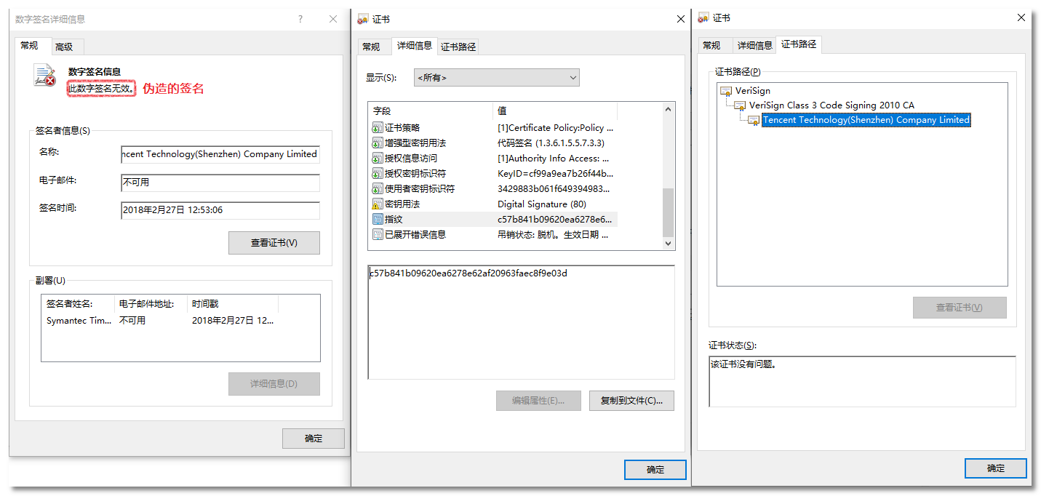Click the 复制到文件(C) button
The height and width of the screenshot is (496, 1041).
click(x=631, y=401)
